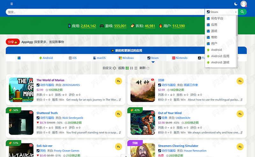Open the hamburger menu button

pyautogui.click(x=11, y=4)
